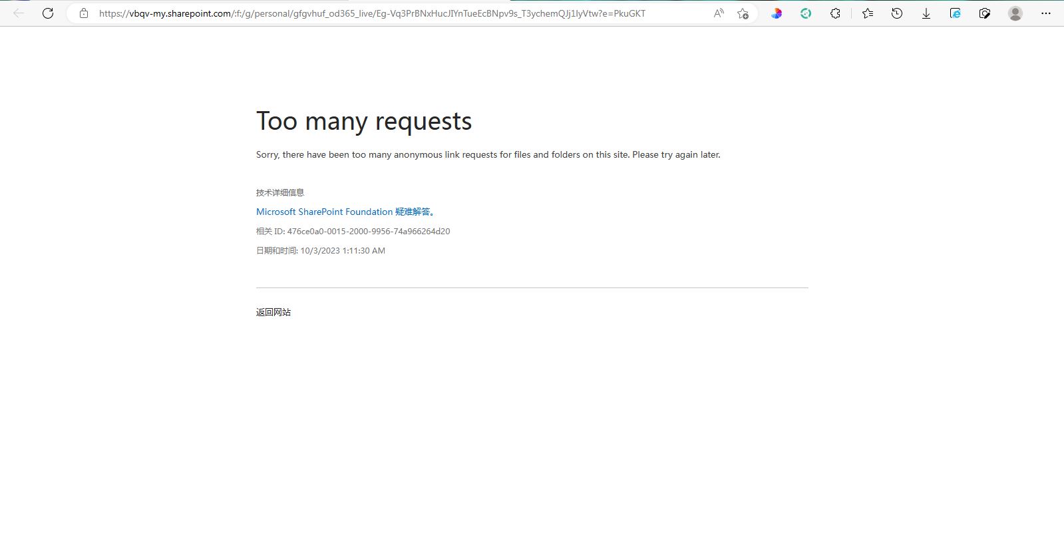Open the colorful Copilot-style extension icon
This screenshot has height=551, width=1064.
click(x=777, y=13)
